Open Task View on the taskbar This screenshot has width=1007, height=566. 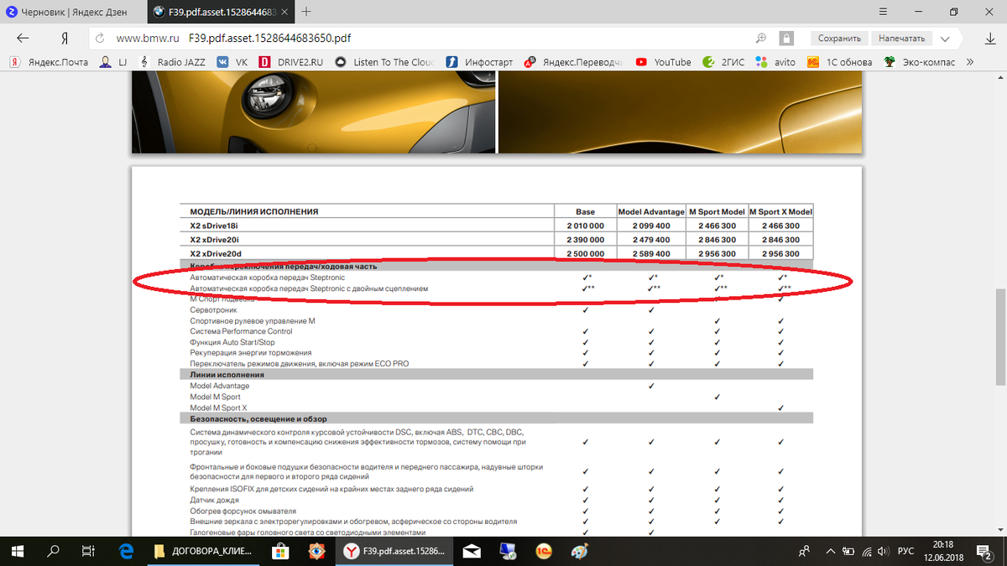pos(87,551)
